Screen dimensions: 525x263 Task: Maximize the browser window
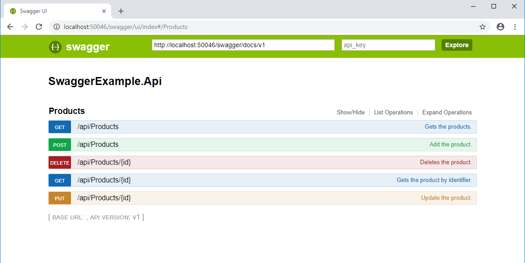(x=494, y=6)
